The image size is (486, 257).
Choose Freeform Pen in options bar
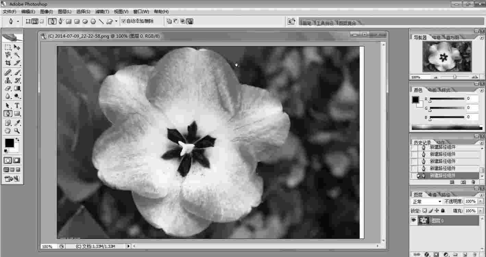pyautogui.click(x=61, y=21)
